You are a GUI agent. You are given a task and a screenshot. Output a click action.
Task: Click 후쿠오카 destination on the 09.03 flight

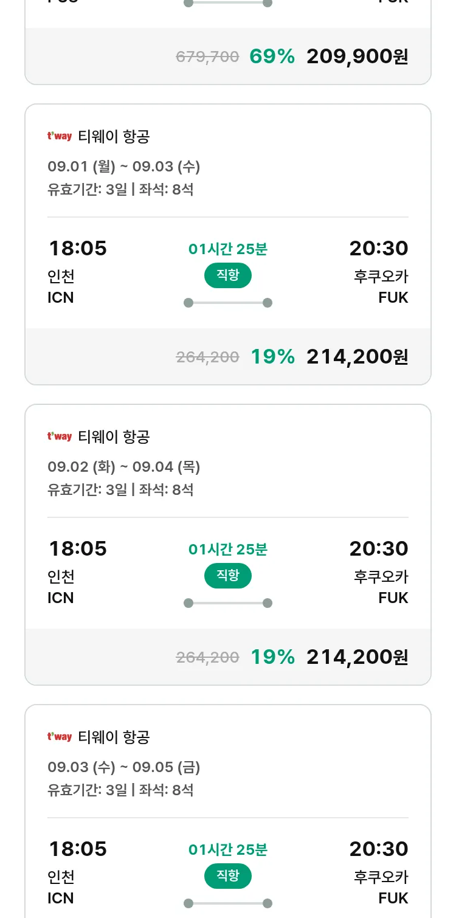pyautogui.click(x=381, y=877)
